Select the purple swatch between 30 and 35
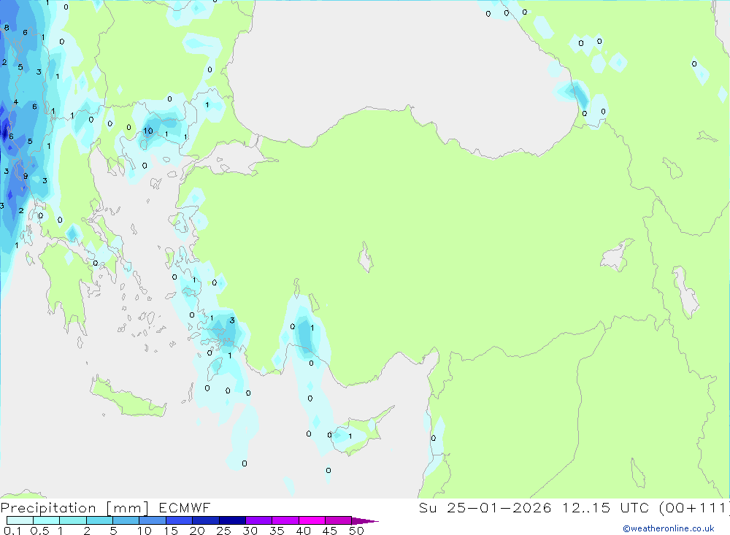This screenshot has height=535, width=730. [258, 520]
